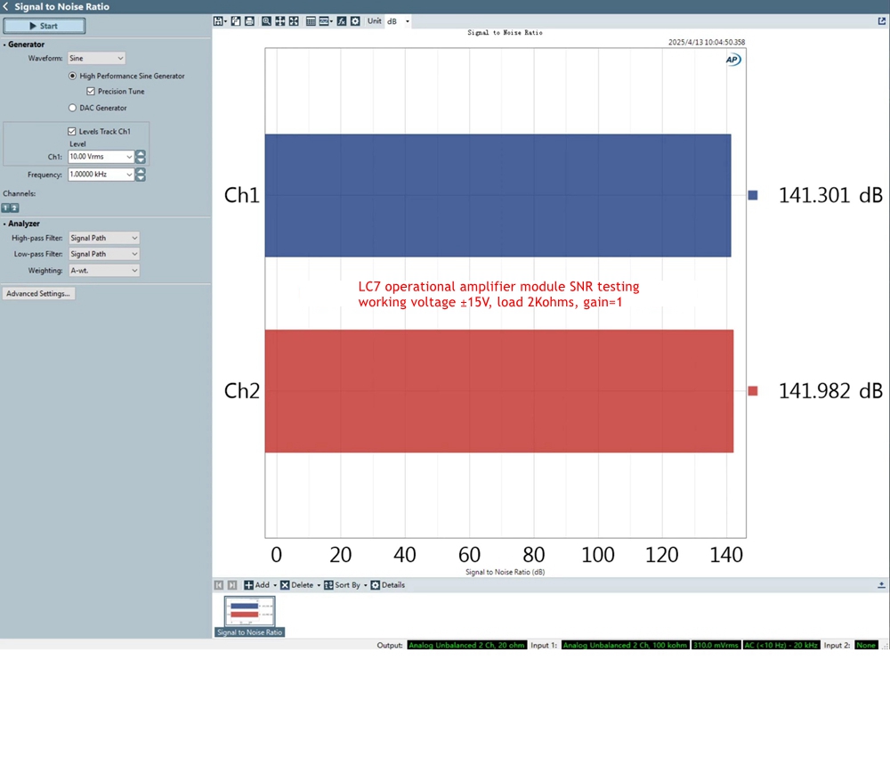Select the zoom magnifier tool

pos(266,20)
